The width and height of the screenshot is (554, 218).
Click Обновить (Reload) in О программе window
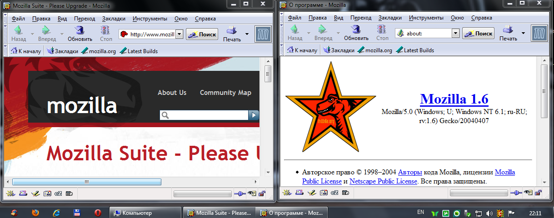356,34
